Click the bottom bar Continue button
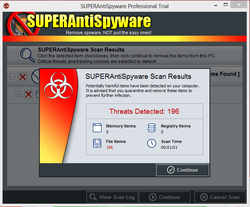Image resolution: width=250 pixels, height=207 pixels. point(165,197)
